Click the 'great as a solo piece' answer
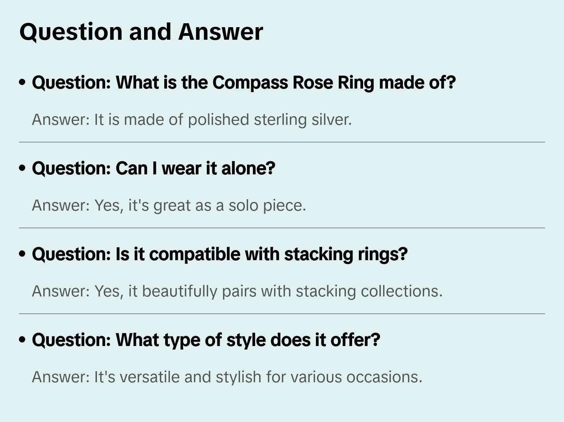Image resolution: width=564 pixels, height=422 pixels. point(200,205)
